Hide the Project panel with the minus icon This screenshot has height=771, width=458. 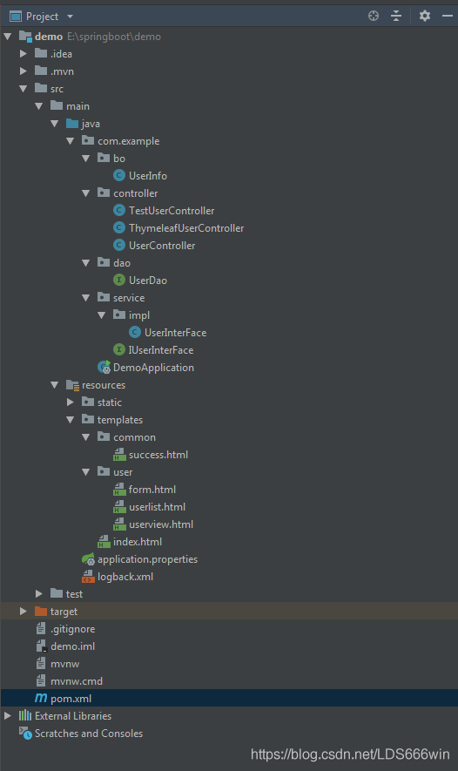[x=448, y=17]
